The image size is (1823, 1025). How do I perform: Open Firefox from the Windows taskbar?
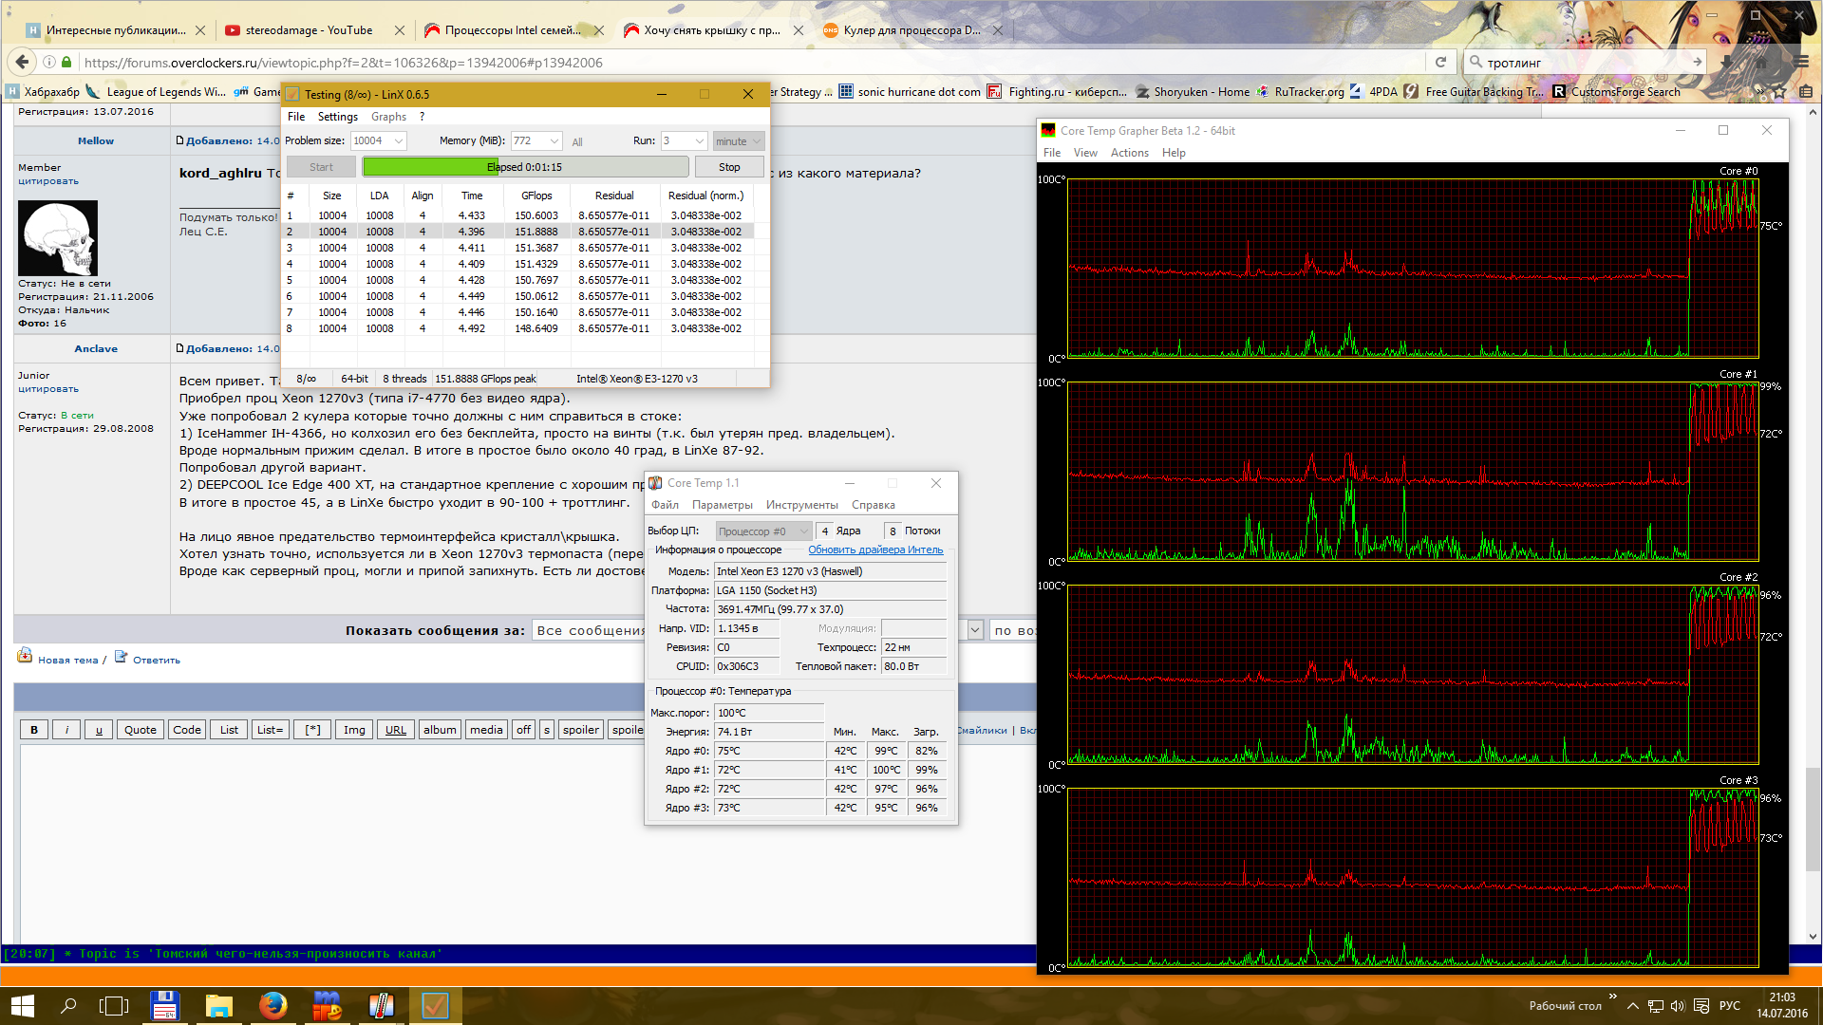[273, 1005]
